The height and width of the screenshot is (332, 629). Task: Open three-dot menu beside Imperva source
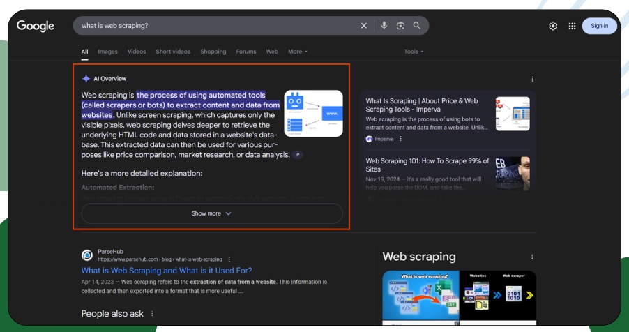(x=400, y=139)
